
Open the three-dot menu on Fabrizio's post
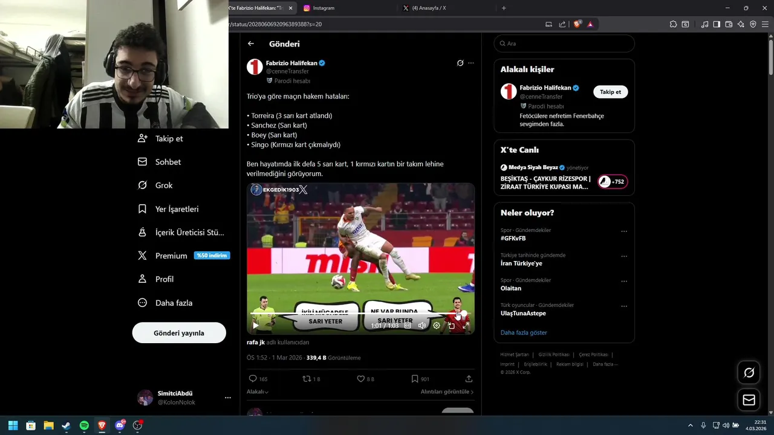[x=471, y=63]
